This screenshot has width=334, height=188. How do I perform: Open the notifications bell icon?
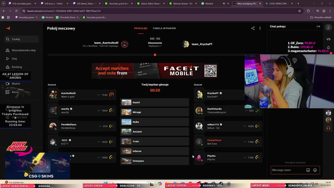coord(329,48)
